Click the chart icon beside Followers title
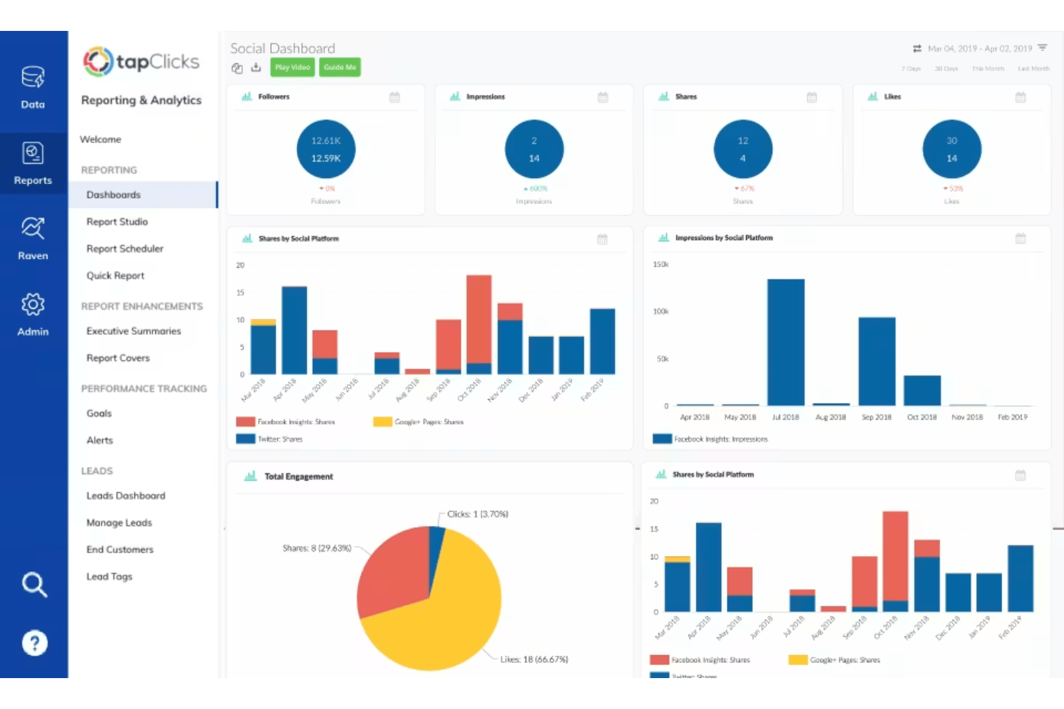The width and height of the screenshot is (1064, 709). (247, 96)
